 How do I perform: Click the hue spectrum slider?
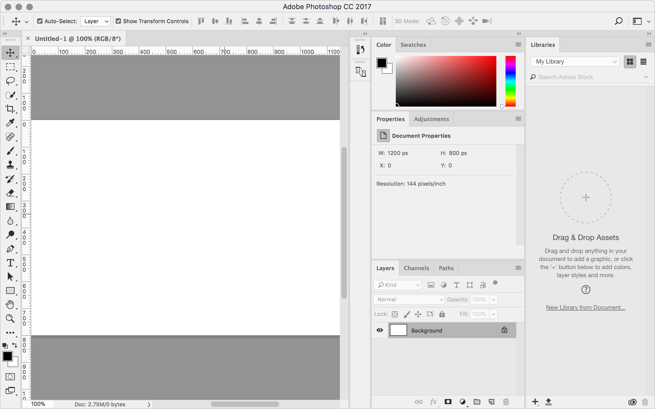510,81
